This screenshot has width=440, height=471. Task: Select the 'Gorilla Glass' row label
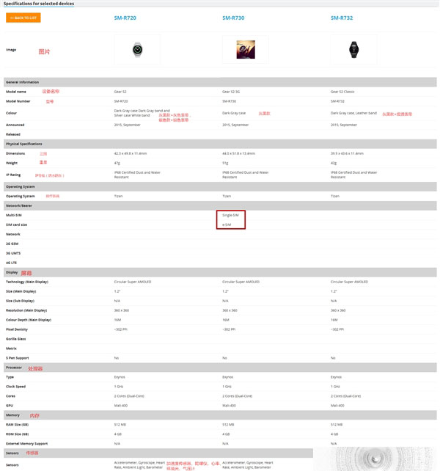tap(16, 339)
